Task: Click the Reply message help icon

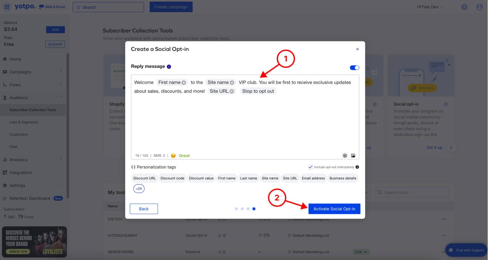Action: [x=169, y=67]
